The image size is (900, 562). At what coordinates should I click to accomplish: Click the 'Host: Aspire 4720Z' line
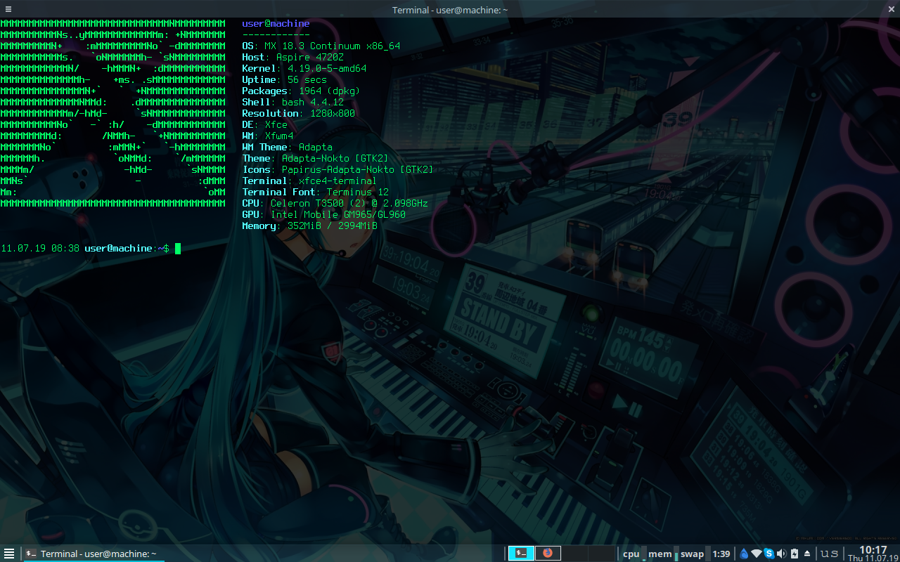click(292, 57)
